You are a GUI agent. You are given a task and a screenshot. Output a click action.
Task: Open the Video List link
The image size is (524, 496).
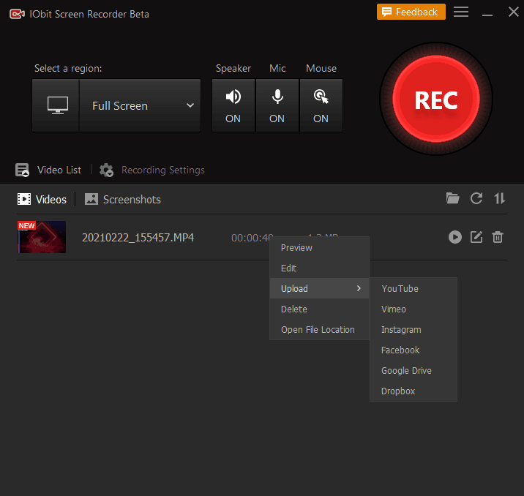click(x=59, y=170)
